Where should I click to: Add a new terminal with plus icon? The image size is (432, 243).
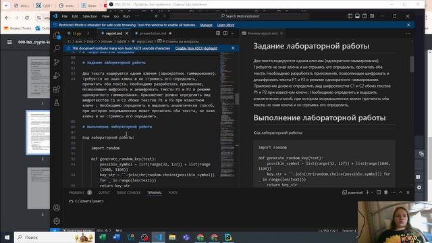click(x=367, y=192)
